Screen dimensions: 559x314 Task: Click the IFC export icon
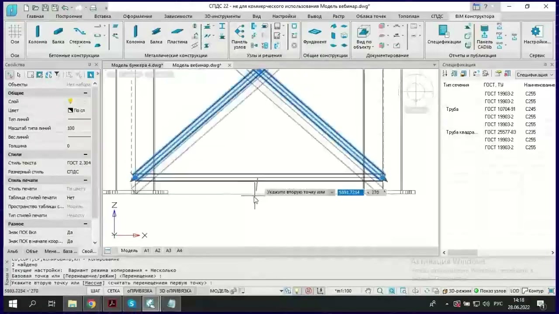(x=500, y=26)
